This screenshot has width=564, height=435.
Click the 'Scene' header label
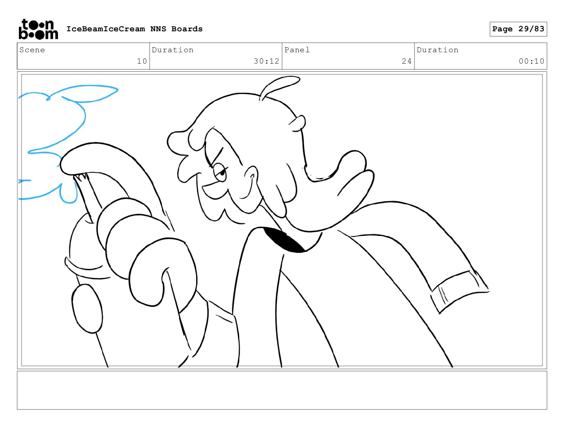(32, 50)
